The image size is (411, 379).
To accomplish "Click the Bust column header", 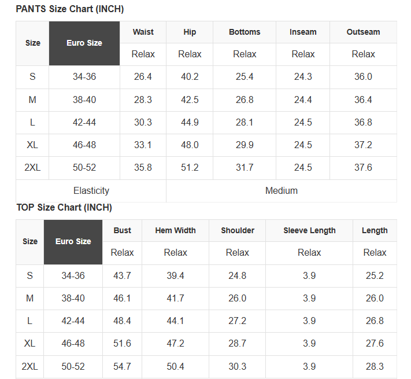I will [122, 230].
